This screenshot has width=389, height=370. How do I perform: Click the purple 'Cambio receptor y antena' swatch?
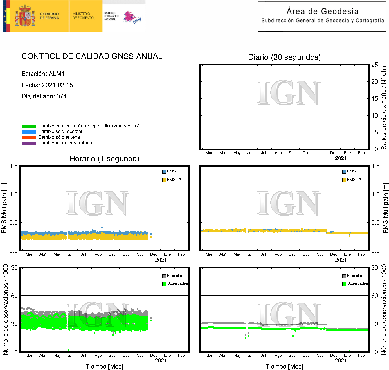coord(29,143)
